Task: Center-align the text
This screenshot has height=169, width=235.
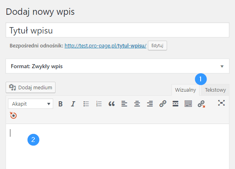Action: click(137, 104)
